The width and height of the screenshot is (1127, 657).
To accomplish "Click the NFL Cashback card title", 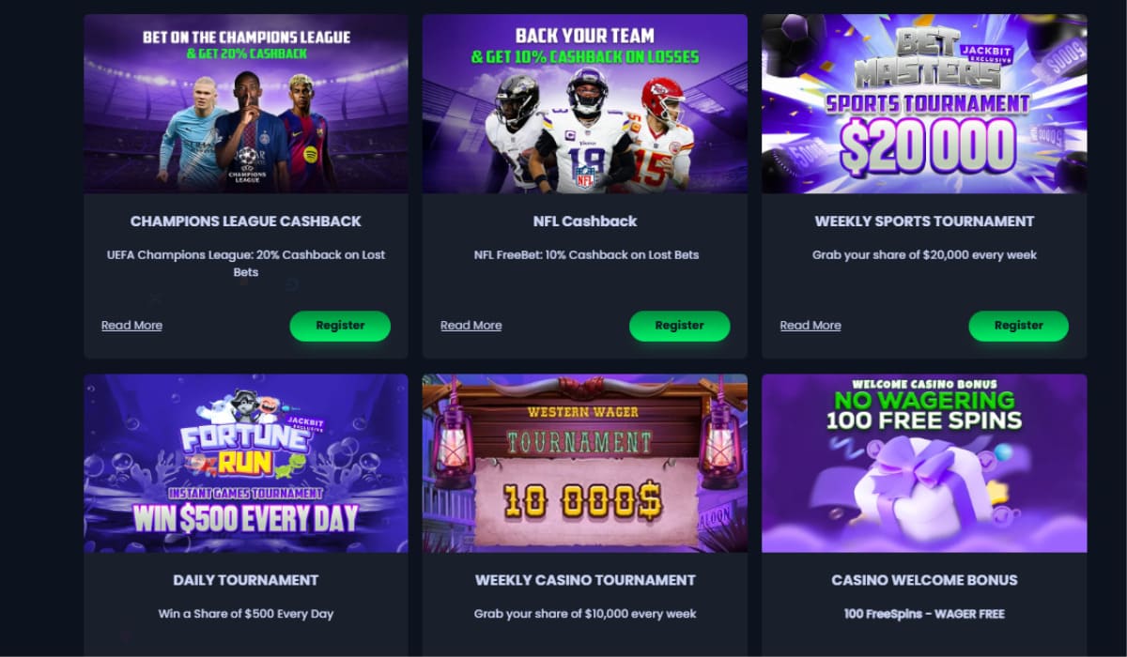I will (584, 222).
